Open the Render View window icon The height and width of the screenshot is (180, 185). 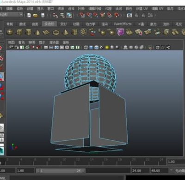click(x=129, y=15)
